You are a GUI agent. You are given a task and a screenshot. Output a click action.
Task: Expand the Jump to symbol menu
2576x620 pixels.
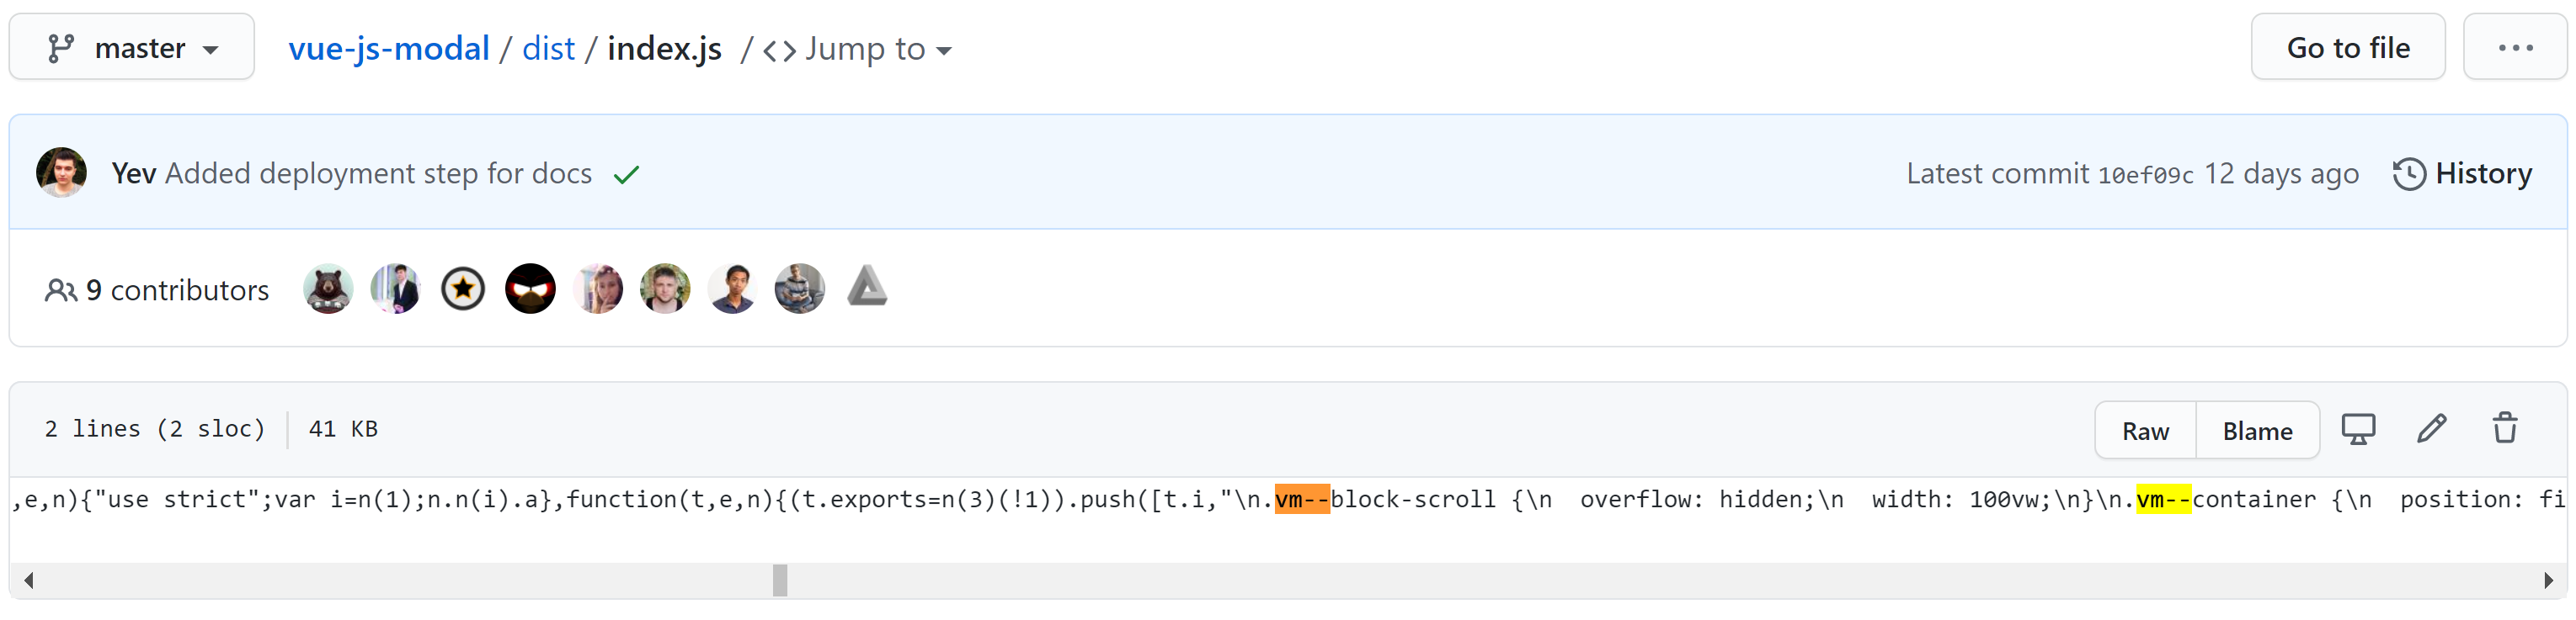click(x=857, y=49)
